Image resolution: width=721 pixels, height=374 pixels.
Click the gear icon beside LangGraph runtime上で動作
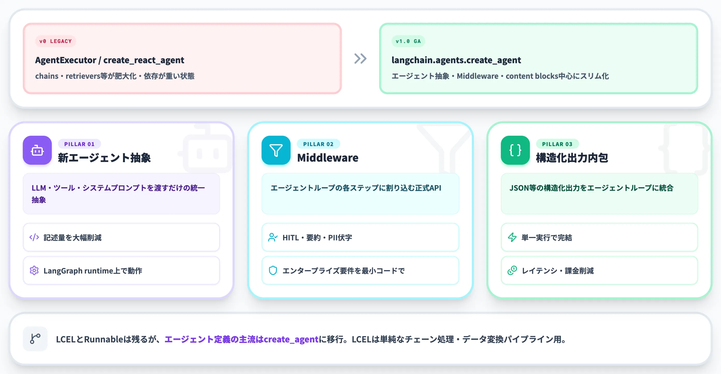[34, 270]
